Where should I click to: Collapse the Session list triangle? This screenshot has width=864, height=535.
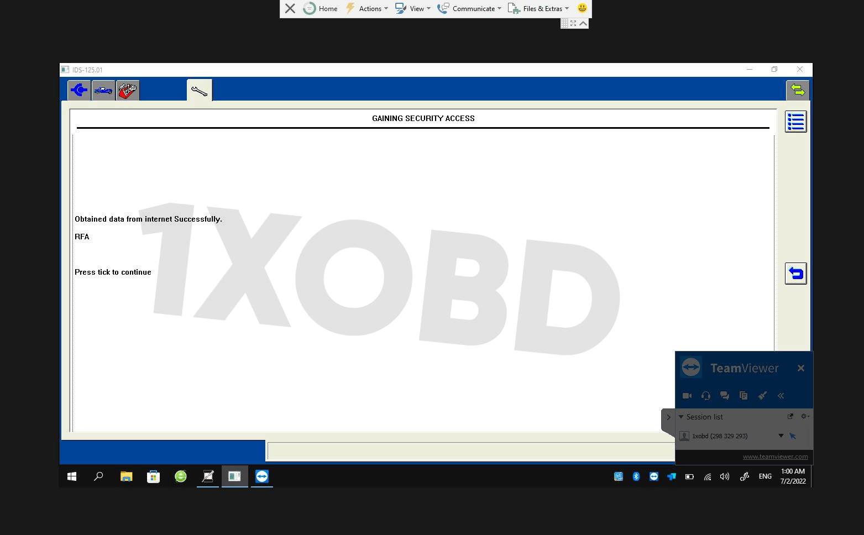point(681,417)
